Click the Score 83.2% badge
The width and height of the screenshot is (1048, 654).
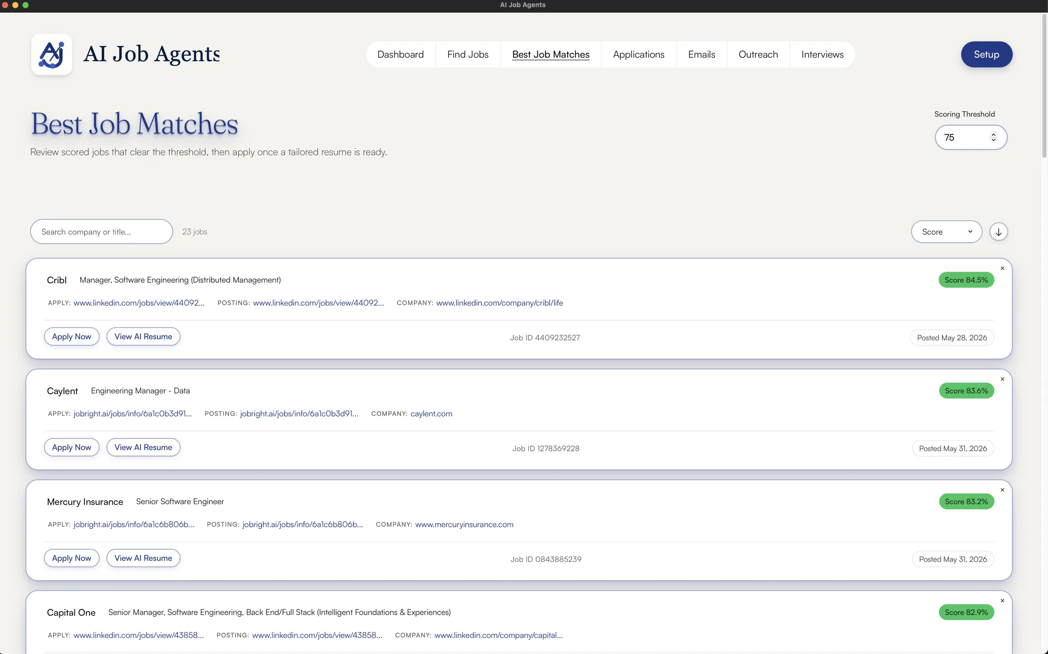click(x=966, y=502)
